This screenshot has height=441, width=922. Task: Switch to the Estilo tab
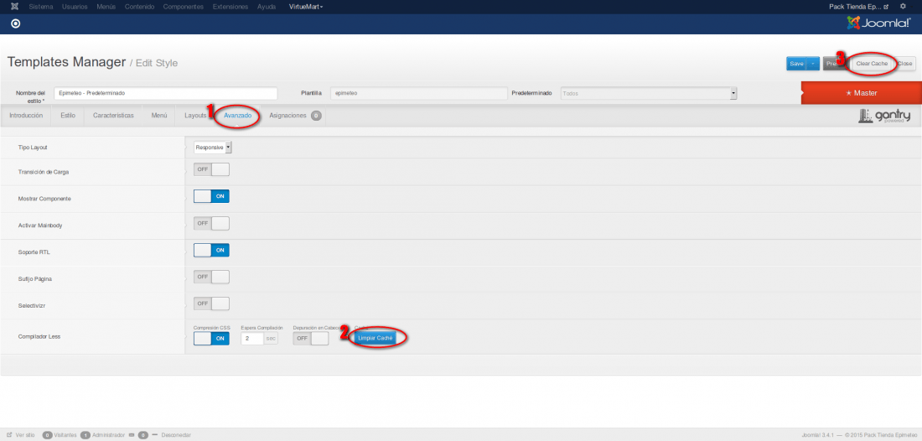tap(68, 116)
